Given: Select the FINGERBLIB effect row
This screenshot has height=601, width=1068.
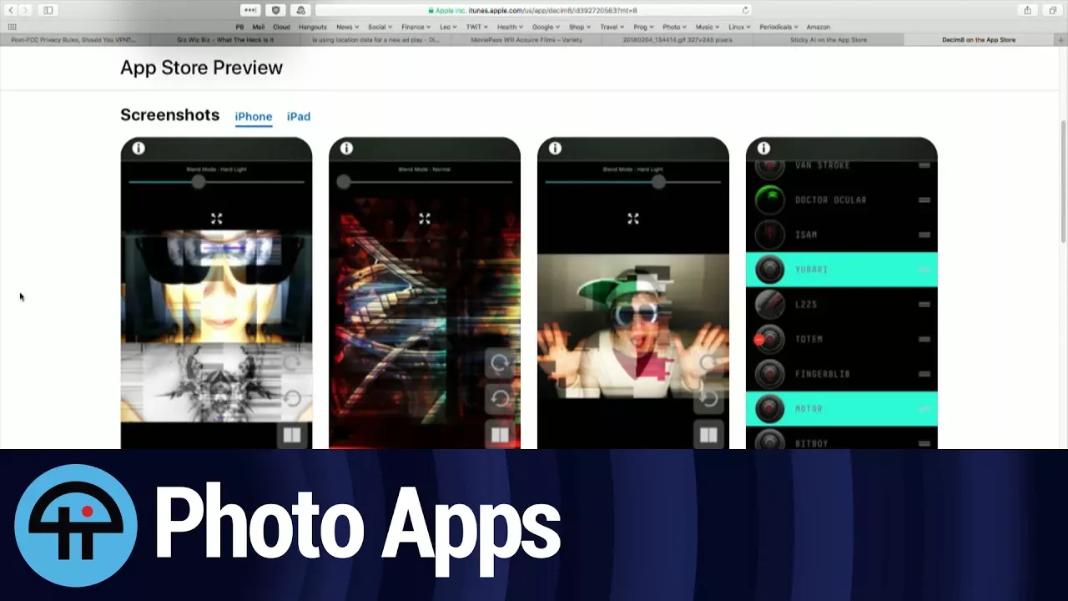Looking at the screenshot, I should click(842, 374).
